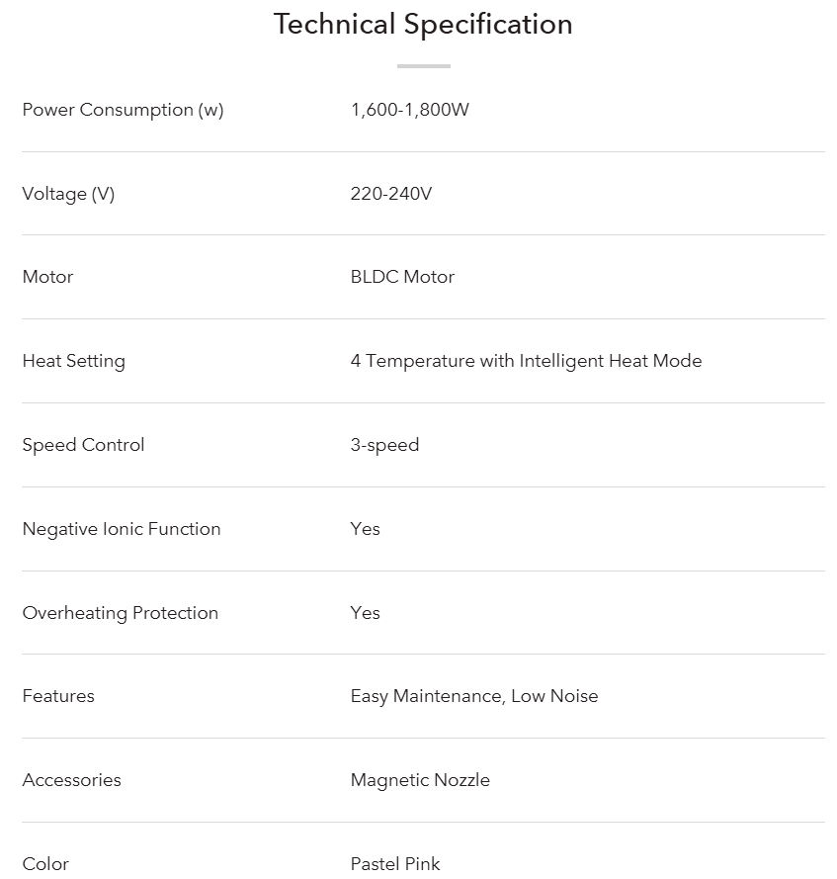
Task: Click the Accessories label
Action: pyautogui.click(x=71, y=780)
